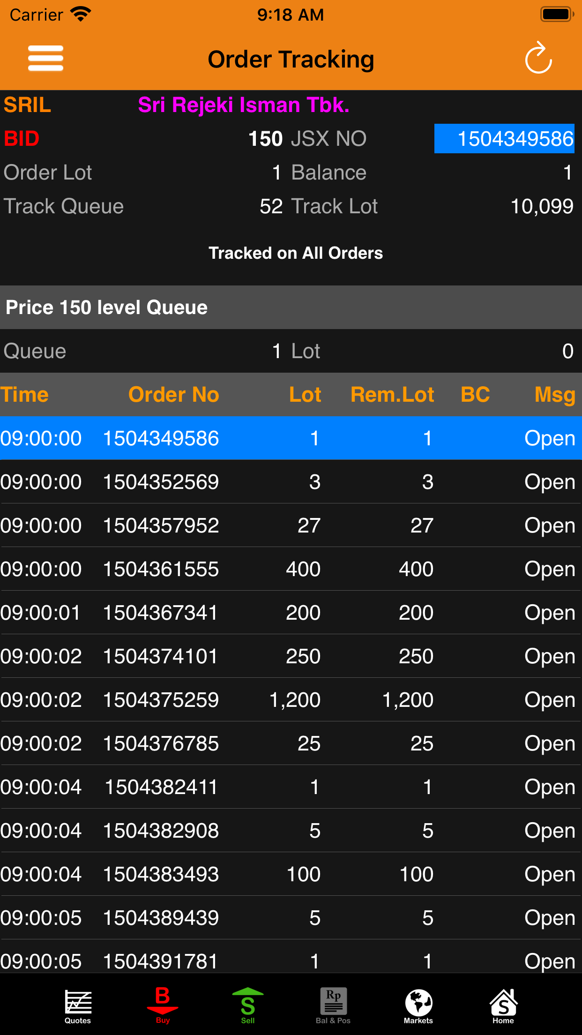This screenshot has width=582, height=1035.
Task: Select the highlighted order row 1504349586
Action: pyautogui.click(x=291, y=438)
